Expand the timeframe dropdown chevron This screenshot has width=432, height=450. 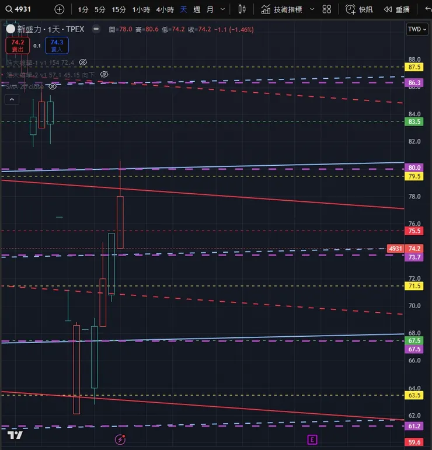pyautogui.click(x=222, y=9)
